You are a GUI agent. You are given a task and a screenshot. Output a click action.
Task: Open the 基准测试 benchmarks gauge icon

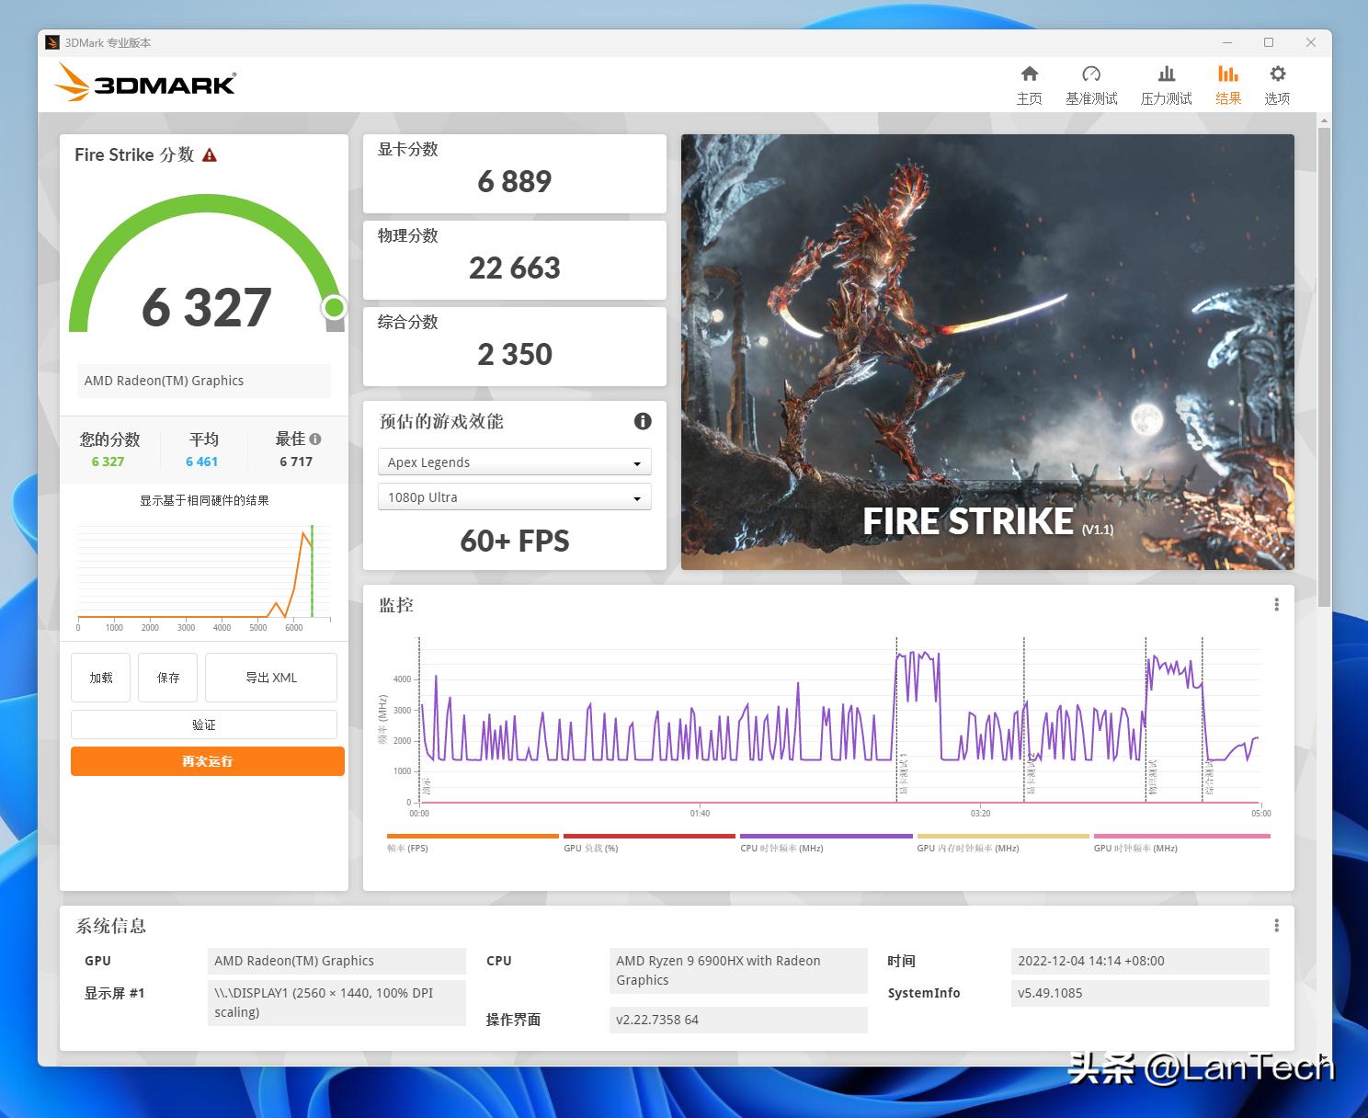point(1091,74)
